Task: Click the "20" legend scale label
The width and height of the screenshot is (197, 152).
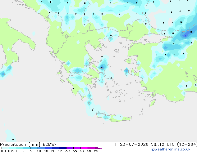Action: click(53, 151)
